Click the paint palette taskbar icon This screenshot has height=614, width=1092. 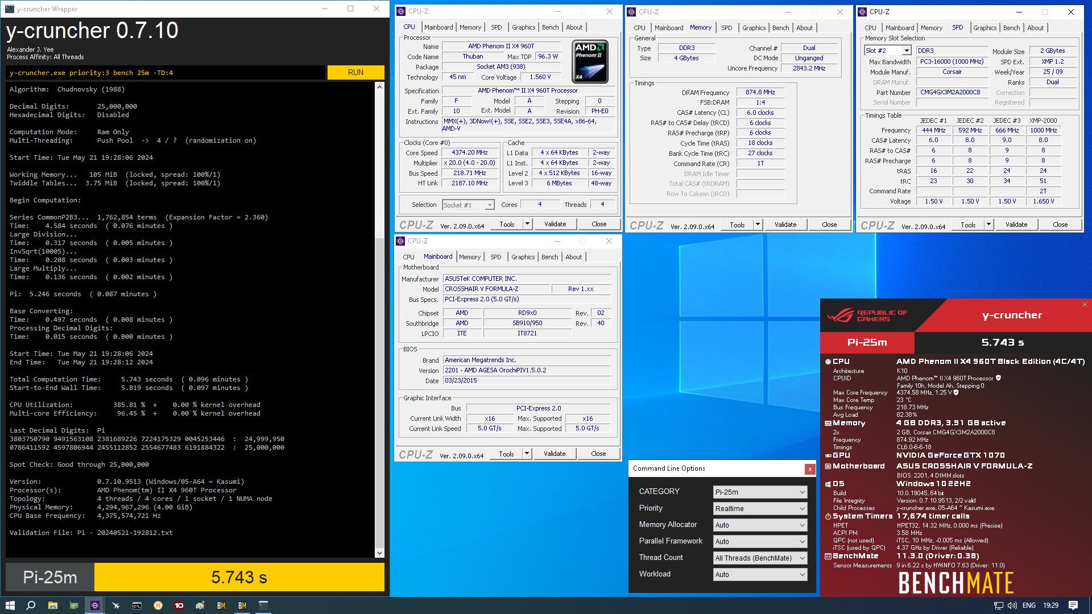click(x=200, y=605)
